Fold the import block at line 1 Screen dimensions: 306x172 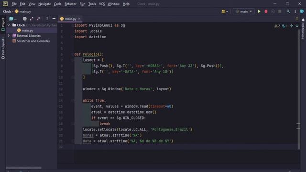pyautogui.click(x=73, y=25)
